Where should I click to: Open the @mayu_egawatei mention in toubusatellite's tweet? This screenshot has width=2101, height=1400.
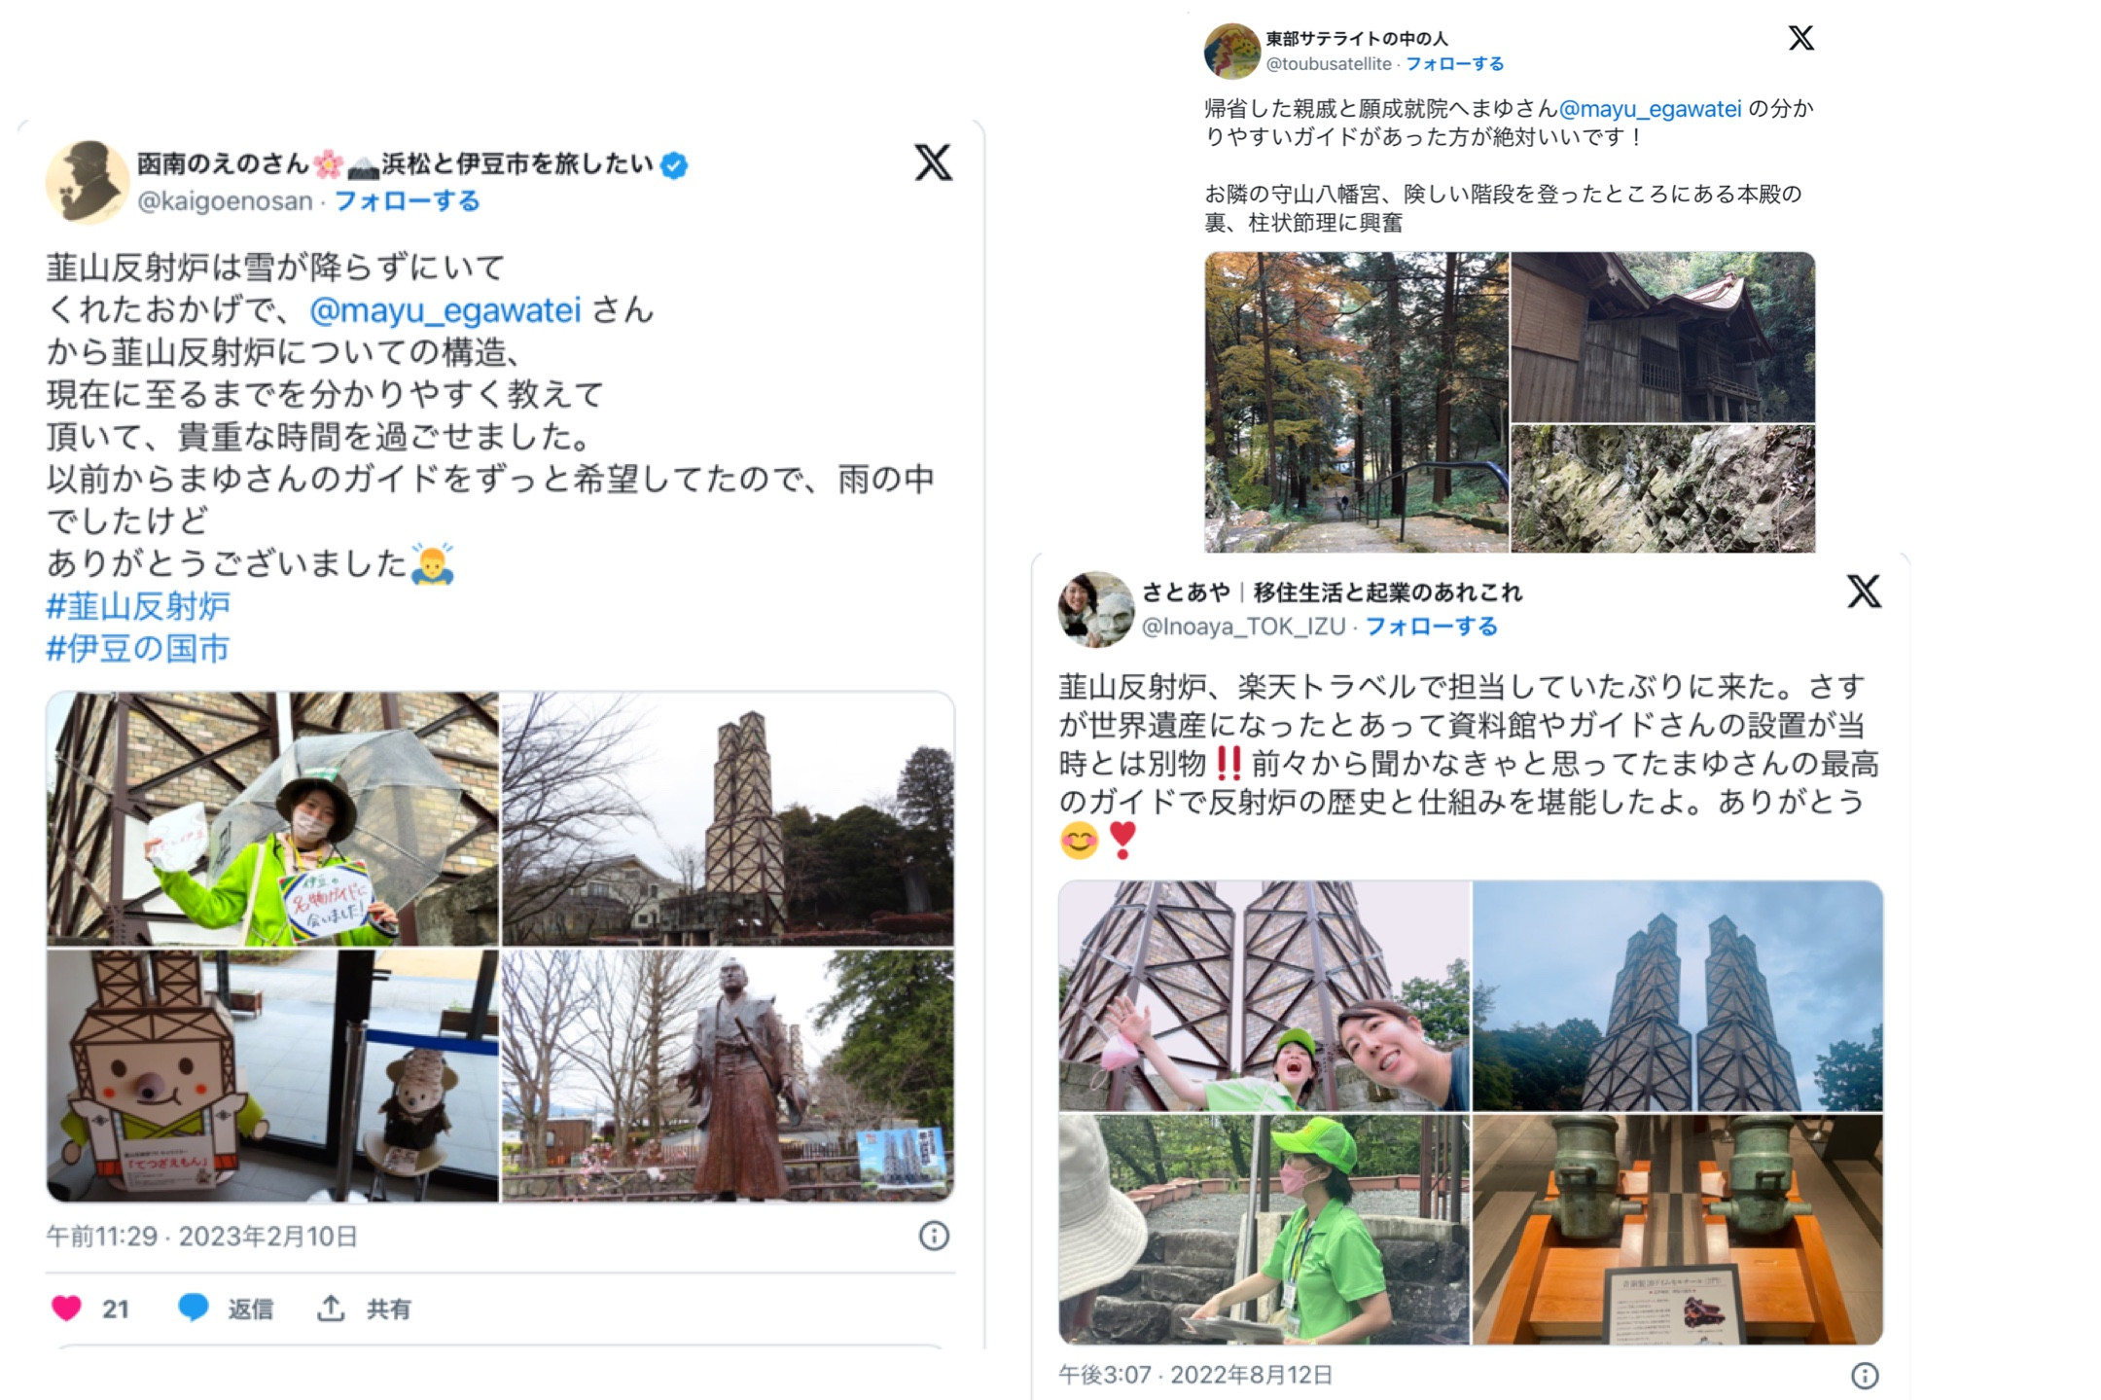(x=1650, y=109)
